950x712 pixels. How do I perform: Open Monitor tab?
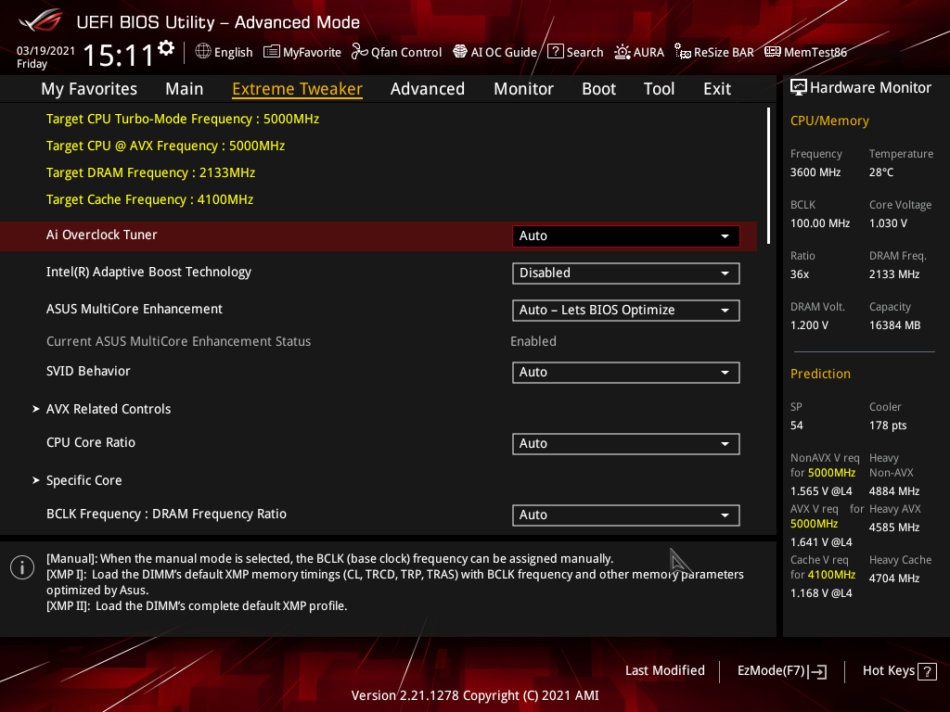[x=523, y=89]
